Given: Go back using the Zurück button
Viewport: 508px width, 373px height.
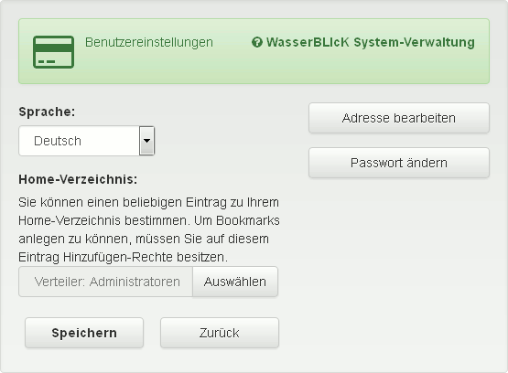Looking at the screenshot, I should 220,333.
